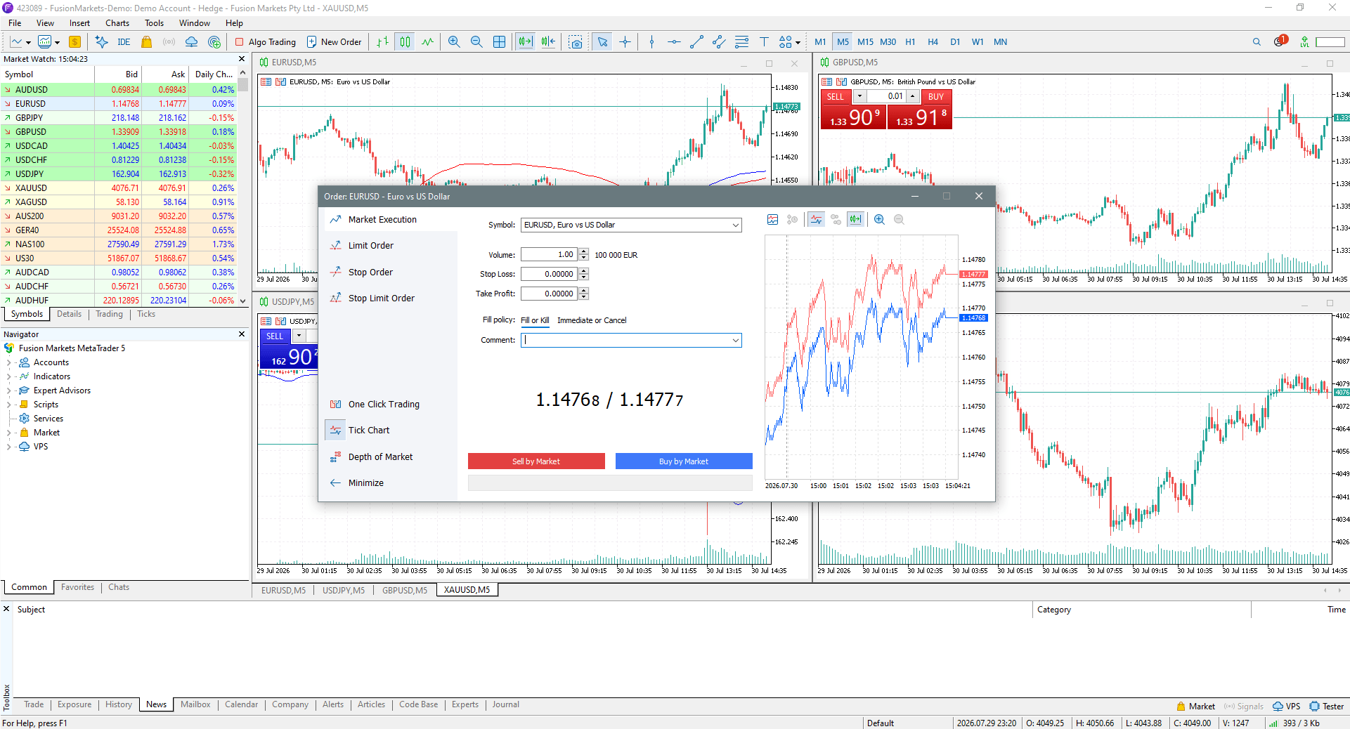Toggle chart auto-scroll in the main toolbar
The width and height of the screenshot is (1350, 729).
pyautogui.click(x=526, y=42)
